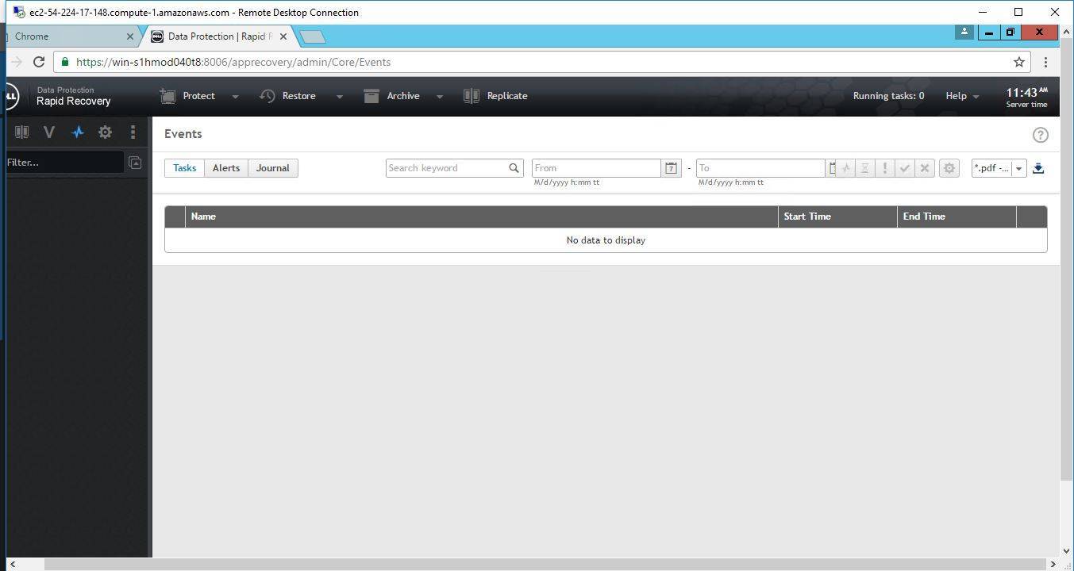Click the Virtual Machines V icon
Image resolution: width=1074 pixels, height=571 pixels.
[49, 132]
